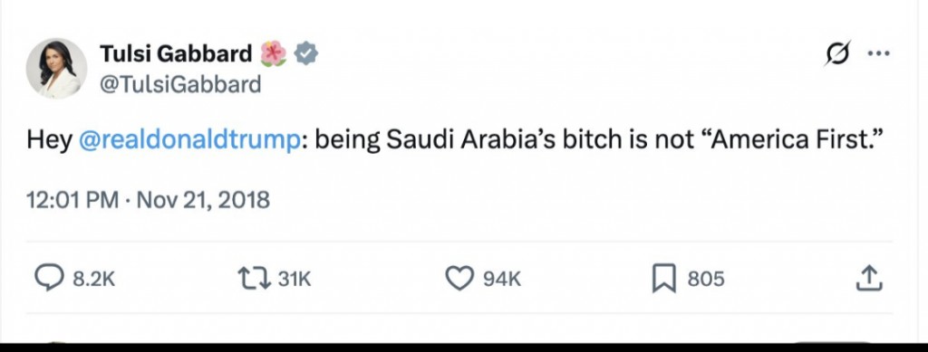The width and height of the screenshot is (928, 352).
Task: Click the flower emoji beside name
Action: 273,53
